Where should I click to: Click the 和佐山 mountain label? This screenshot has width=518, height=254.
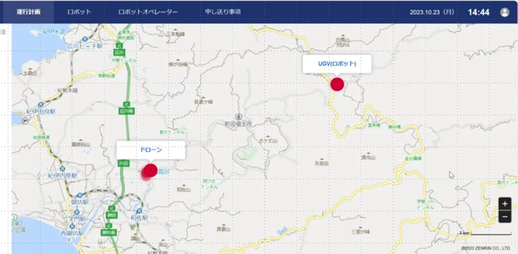(184, 190)
